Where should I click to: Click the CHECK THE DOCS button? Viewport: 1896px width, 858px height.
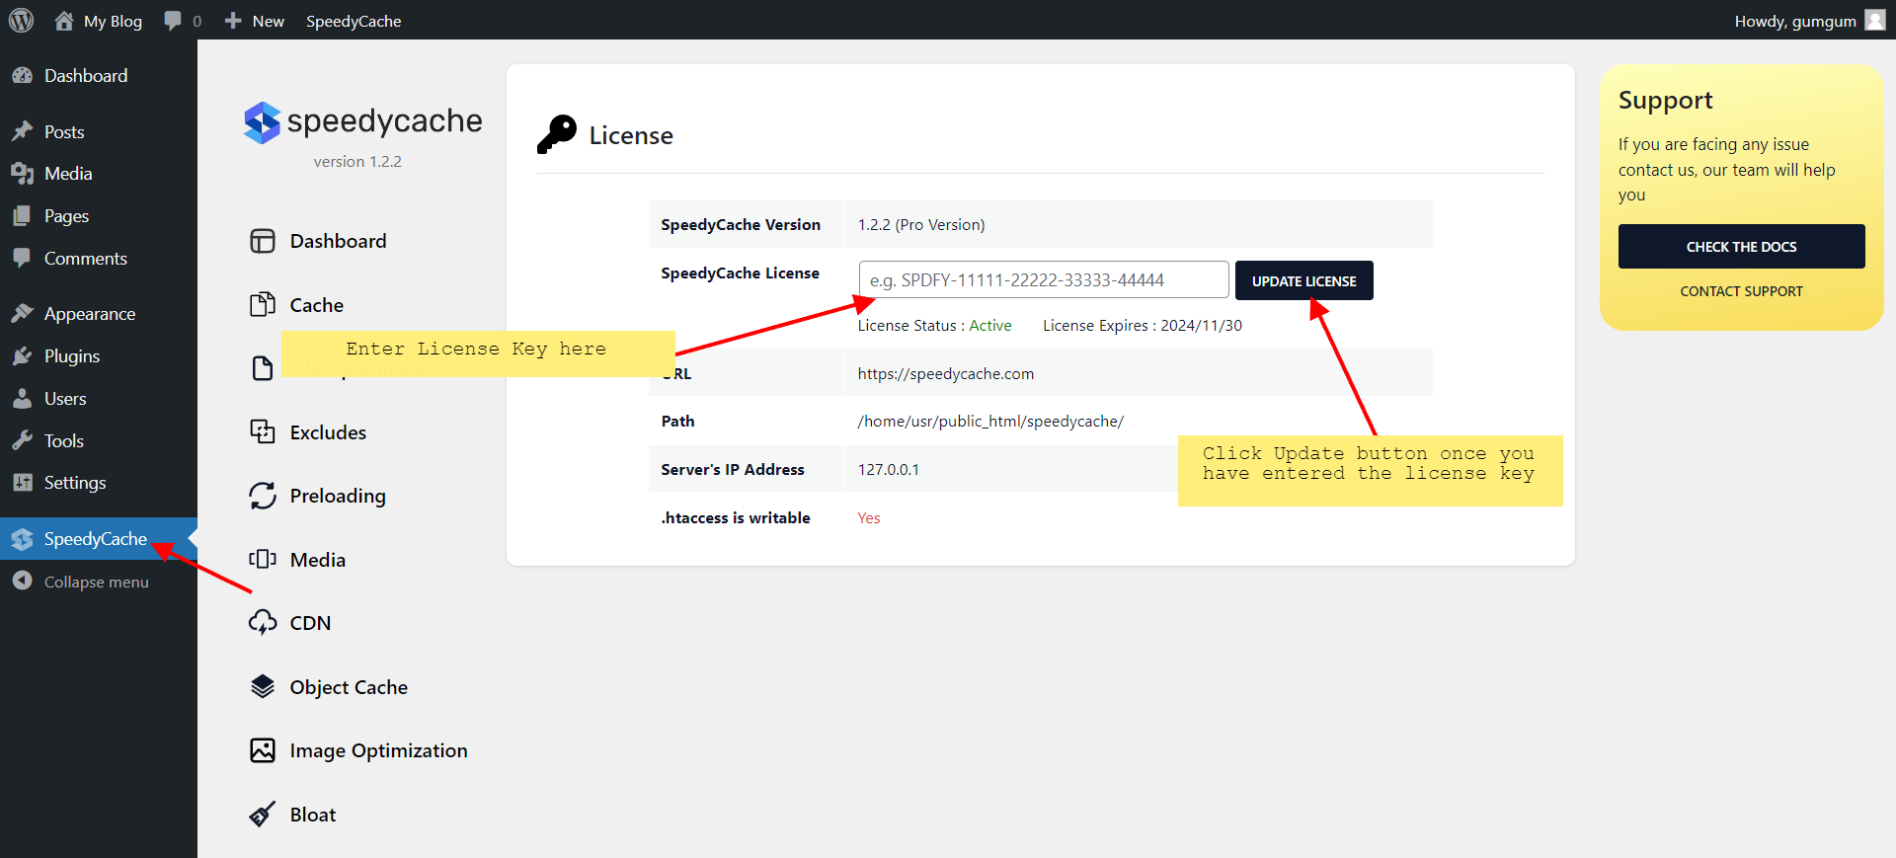(1741, 247)
